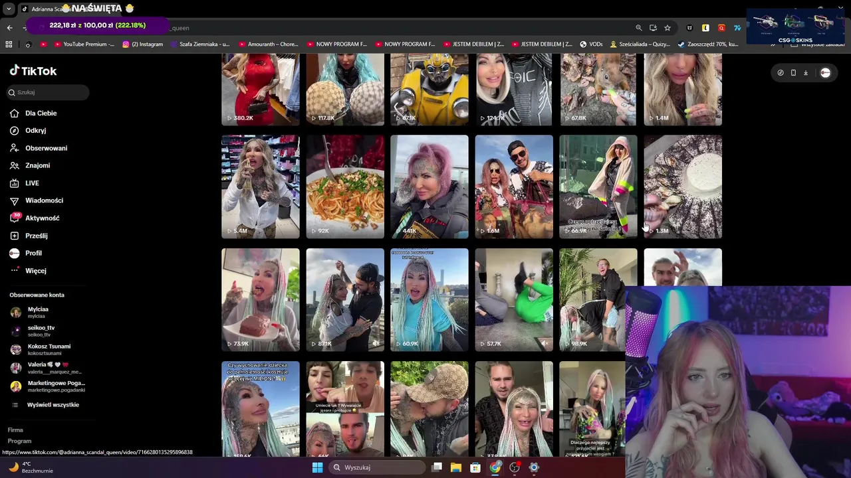Play the cake eating video with 73.9K views
Viewport: 851px width, 478px height.
coord(261,299)
